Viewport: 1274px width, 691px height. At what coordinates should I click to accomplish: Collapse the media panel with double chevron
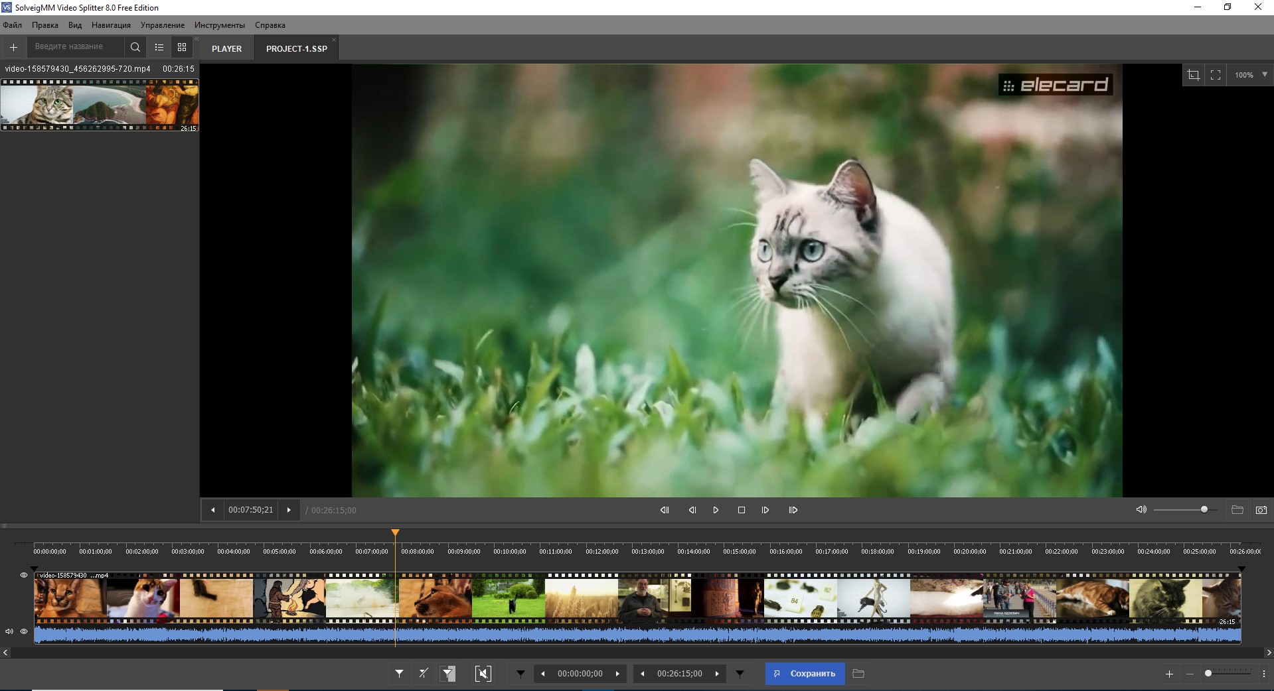coord(197,39)
